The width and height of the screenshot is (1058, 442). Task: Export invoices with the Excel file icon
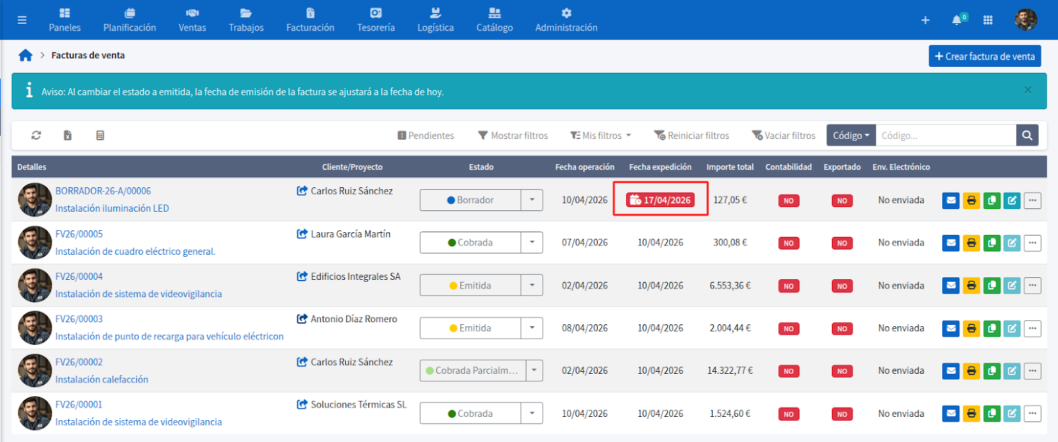[x=67, y=135]
